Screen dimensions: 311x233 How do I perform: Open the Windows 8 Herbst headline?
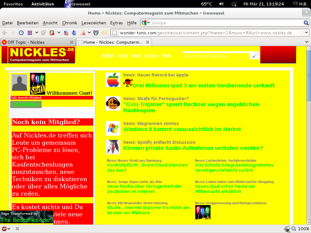click(x=182, y=129)
